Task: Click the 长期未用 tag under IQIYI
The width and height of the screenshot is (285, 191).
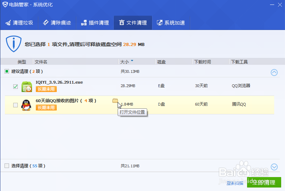Action: (46, 89)
